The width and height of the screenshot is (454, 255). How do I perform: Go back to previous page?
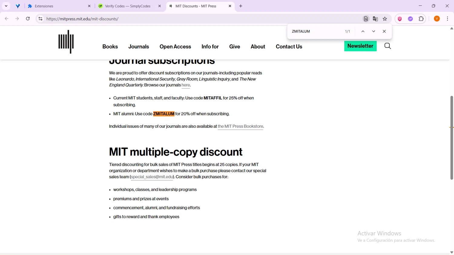click(7, 19)
